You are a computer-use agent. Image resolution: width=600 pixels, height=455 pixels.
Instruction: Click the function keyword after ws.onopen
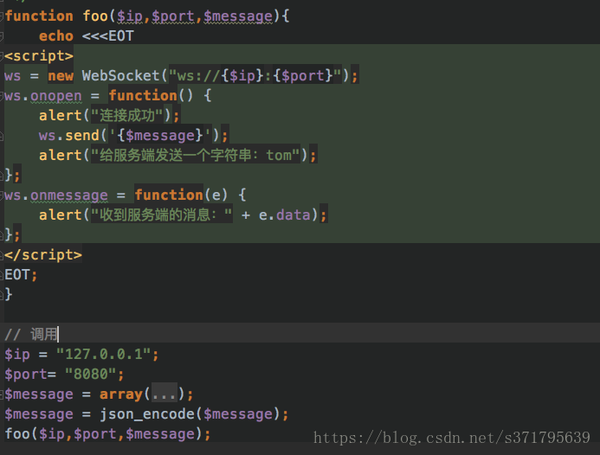[143, 96]
